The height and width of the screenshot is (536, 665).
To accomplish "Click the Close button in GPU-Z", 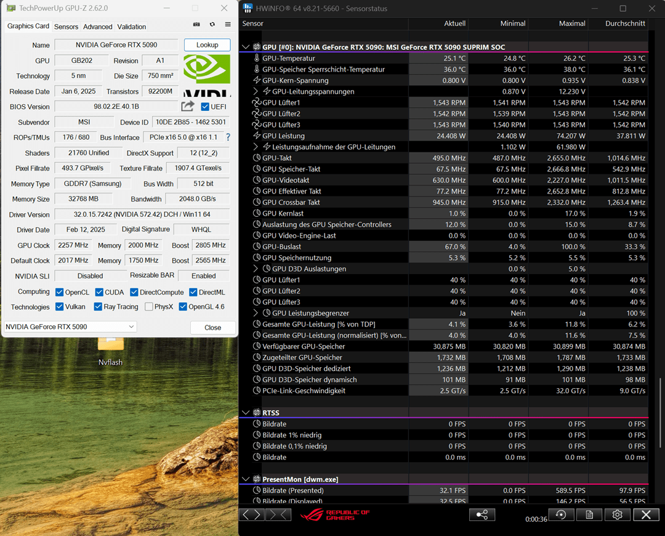I will (x=212, y=328).
